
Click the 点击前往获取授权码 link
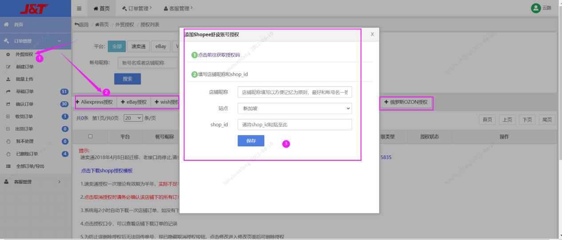pyautogui.click(x=219, y=55)
